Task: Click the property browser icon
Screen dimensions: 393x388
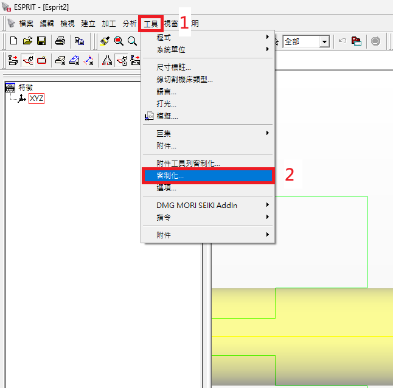Action: (356, 41)
